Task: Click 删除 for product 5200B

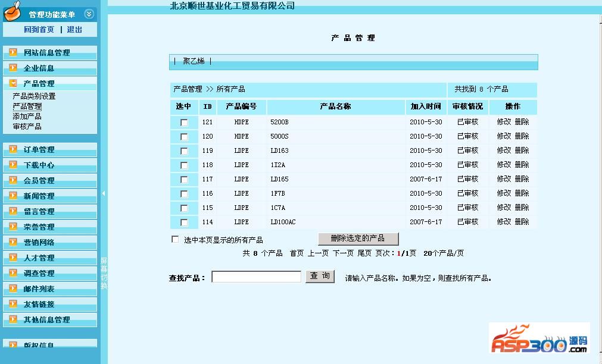Action: click(522, 121)
